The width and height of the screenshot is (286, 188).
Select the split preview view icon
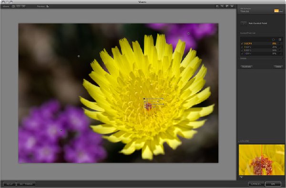coord(18,6)
